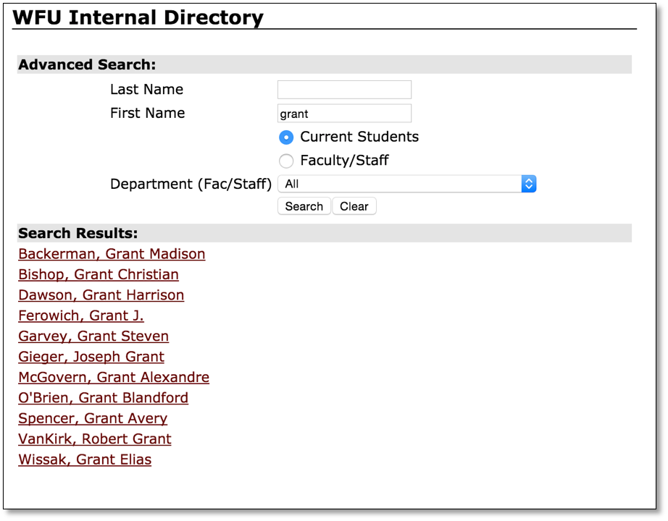Select Spencer, Grant Avery result
Image resolution: width=668 pixels, height=521 pixels.
point(93,419)
